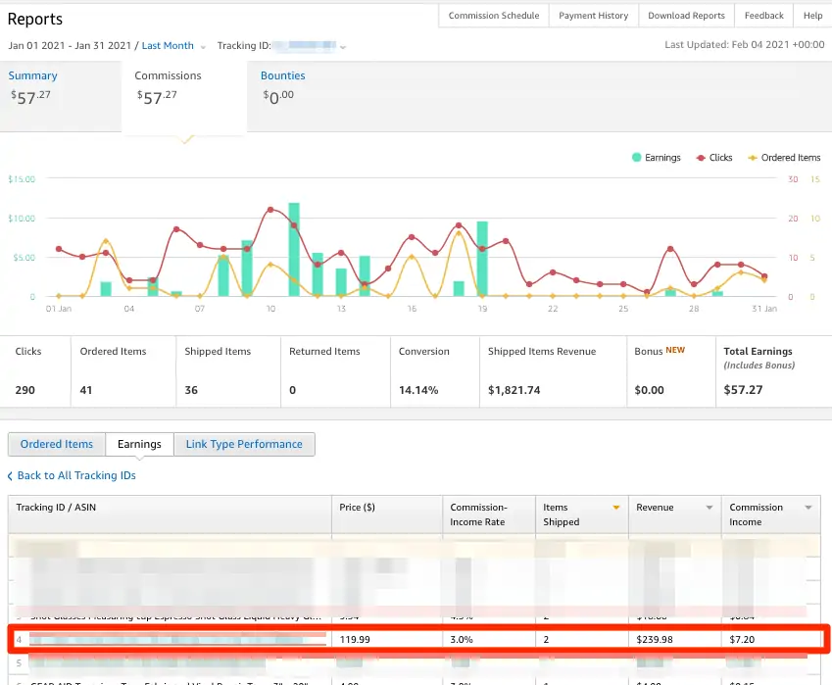Expand the Tracking ID dropdown arrow
Viewport: 832px width, 685px height.
coord(343,47)
